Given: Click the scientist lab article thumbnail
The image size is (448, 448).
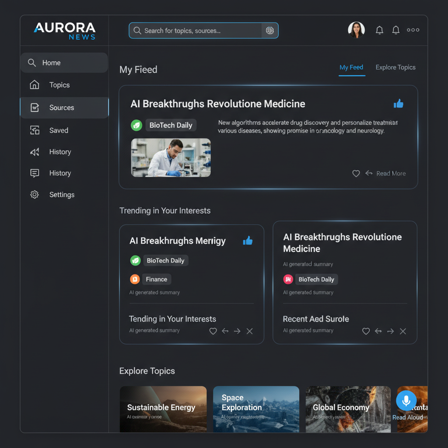Looking at the screenshot, I should coord(171,157).
